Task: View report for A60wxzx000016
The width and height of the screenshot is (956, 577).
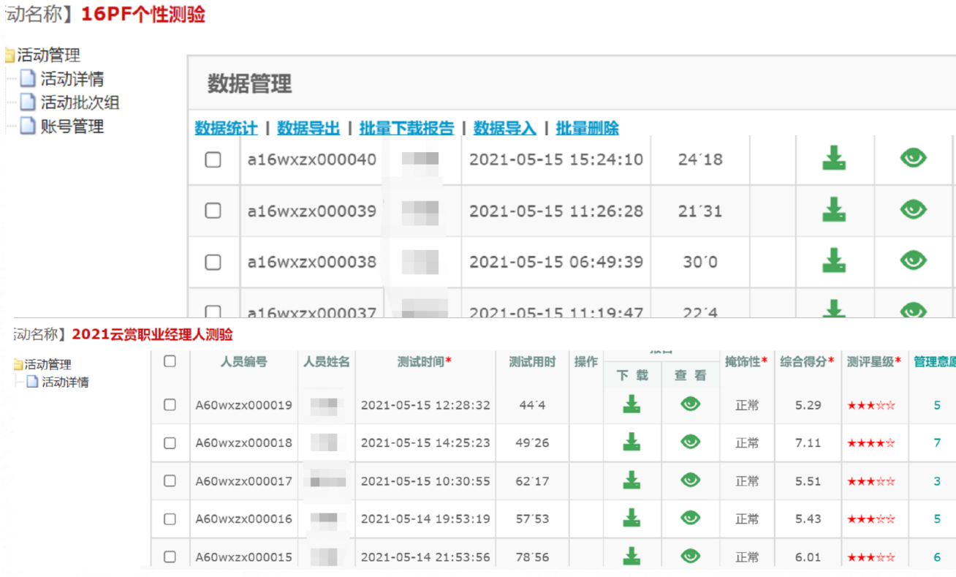Action: coord(690,518)
